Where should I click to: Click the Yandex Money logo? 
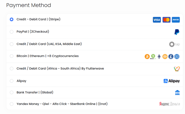(x=170, y=104)
